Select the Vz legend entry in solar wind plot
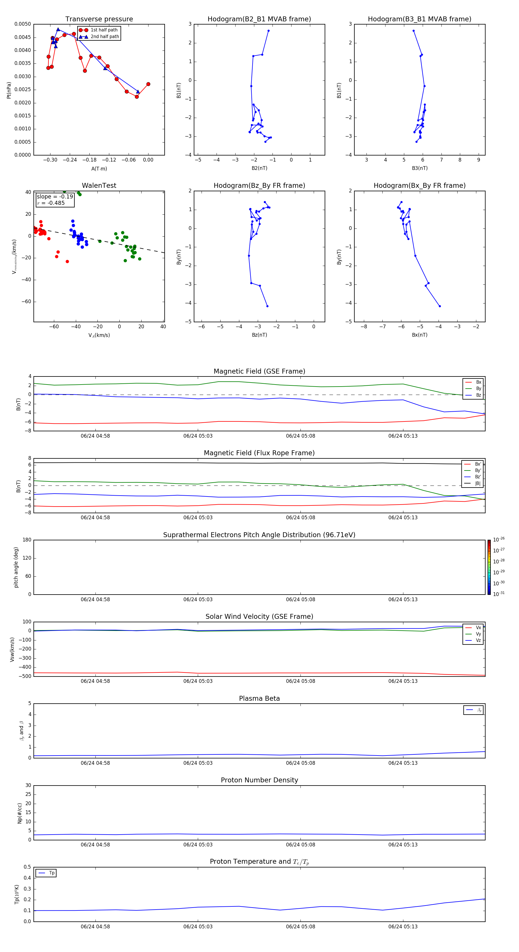The width and height of the screenshot is (519, 952). tap(473, 640)
